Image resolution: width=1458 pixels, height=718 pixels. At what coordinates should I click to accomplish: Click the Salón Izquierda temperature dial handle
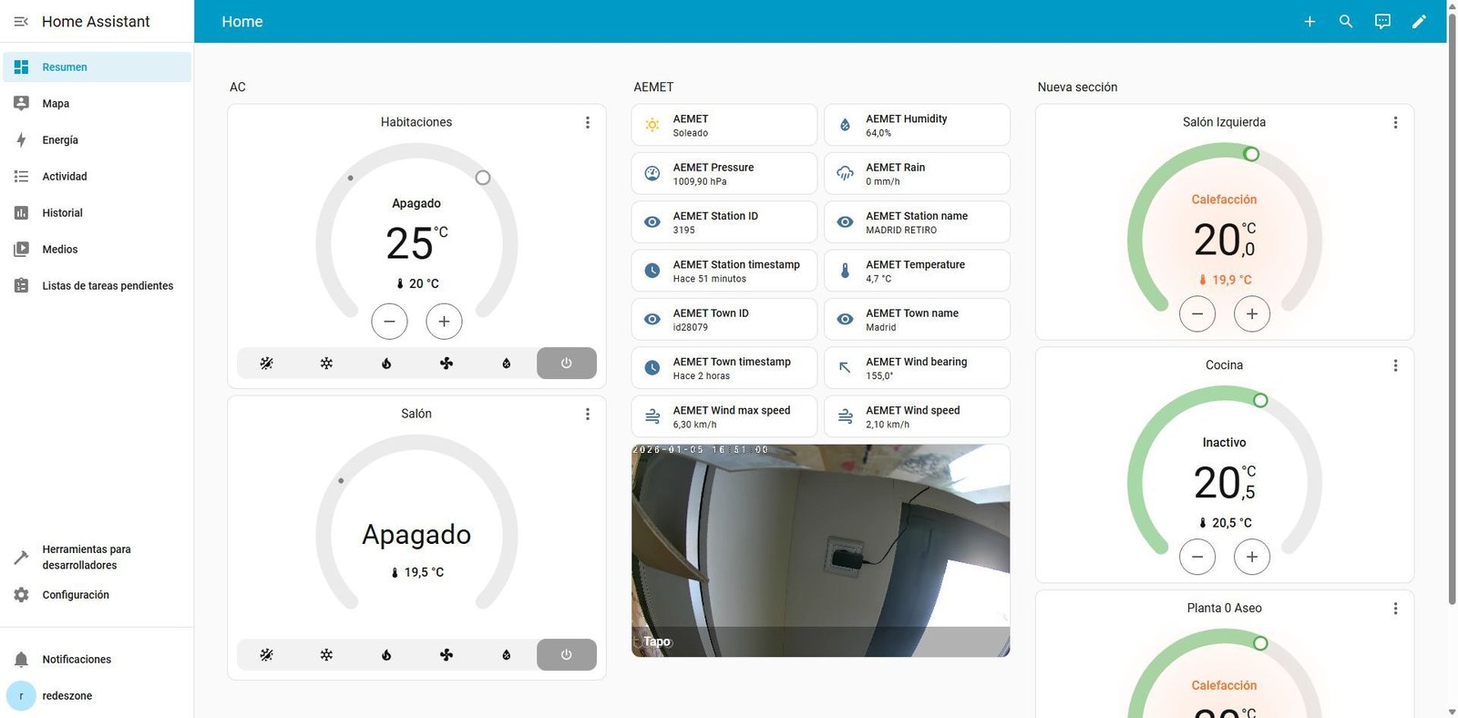tap(1252, 154)
